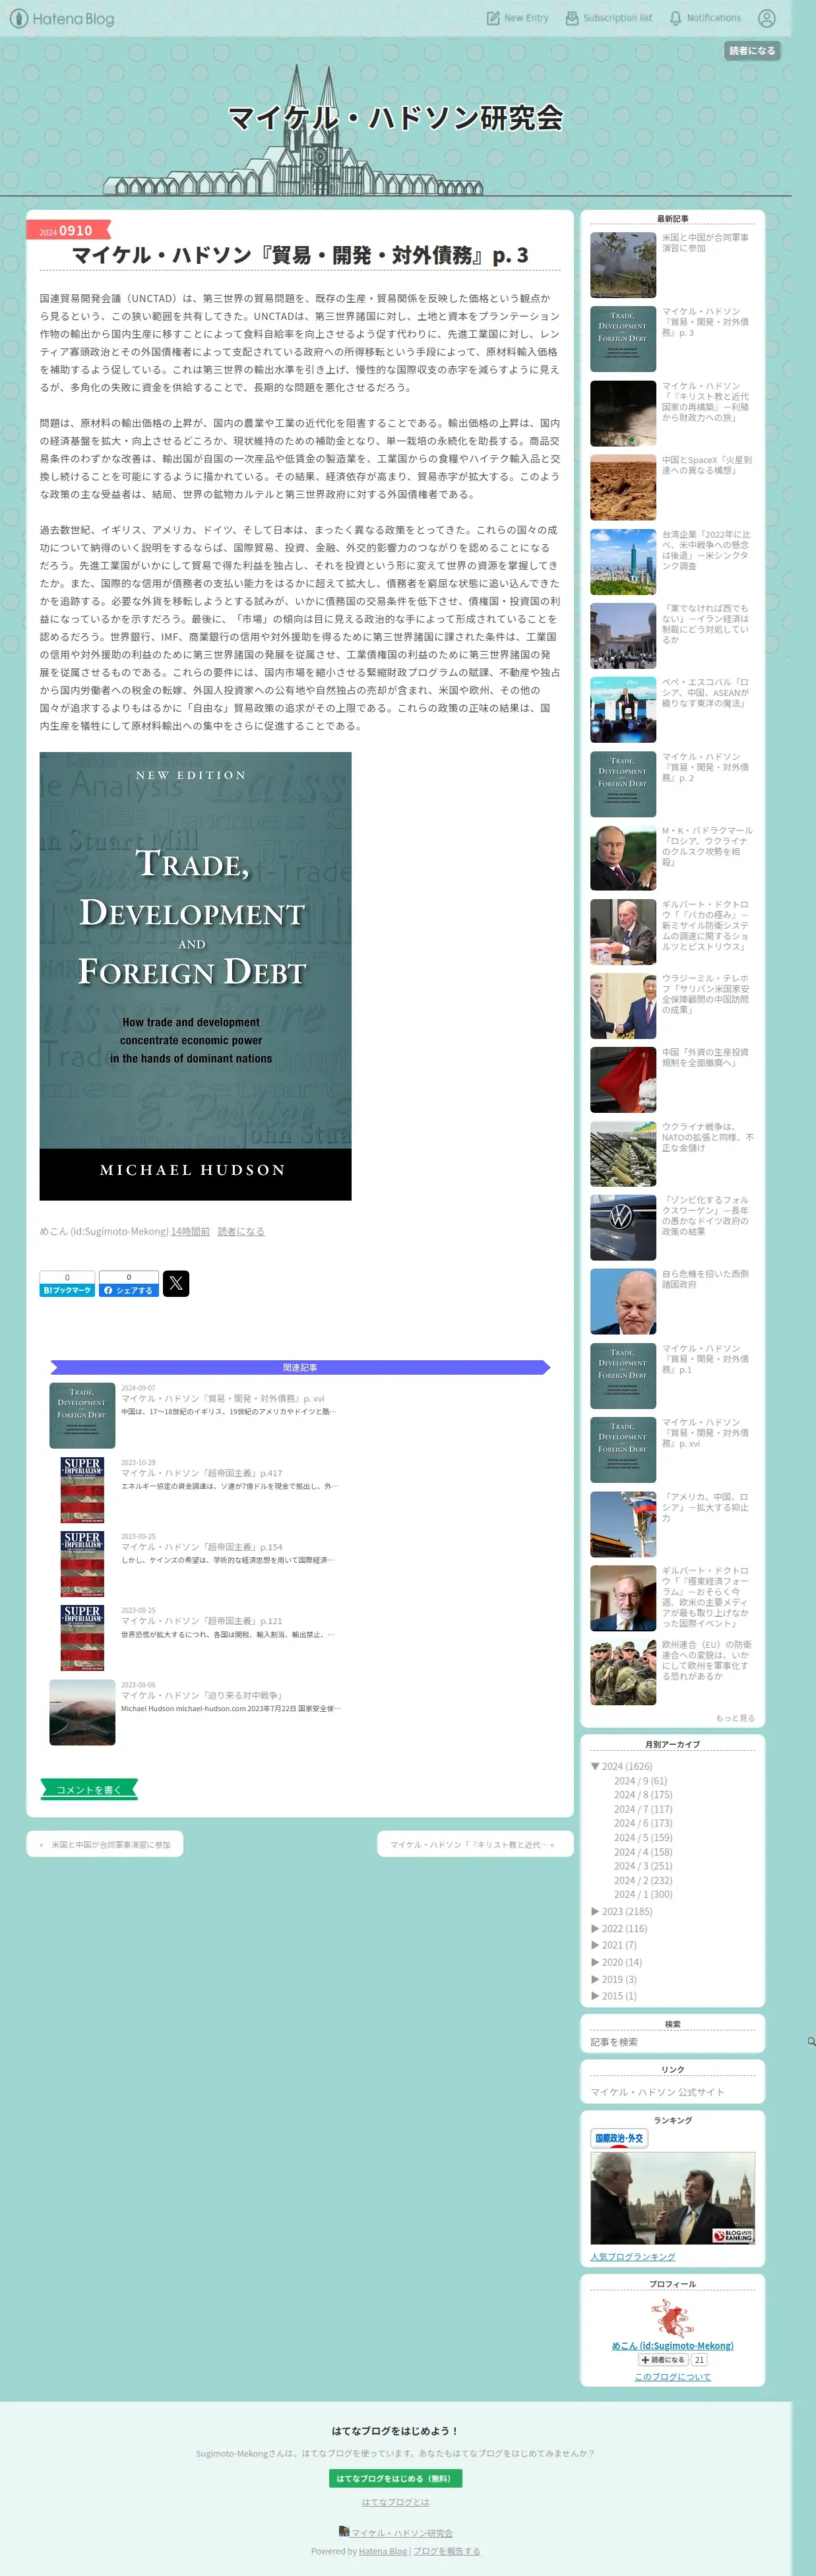Open sidebar article 米国と中国が合同軍事演習に参加

point(705,243)
